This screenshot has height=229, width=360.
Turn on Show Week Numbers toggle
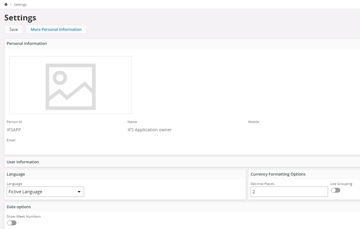[12, 223]
